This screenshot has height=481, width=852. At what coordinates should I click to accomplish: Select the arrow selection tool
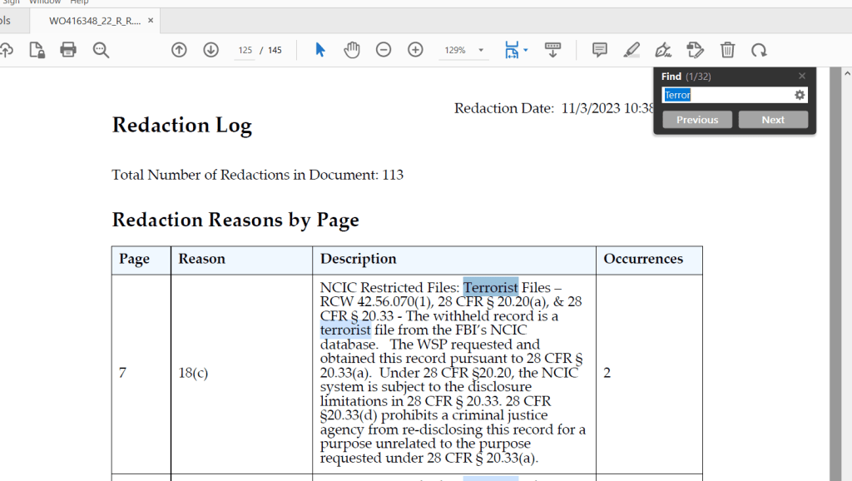point(320,50)
